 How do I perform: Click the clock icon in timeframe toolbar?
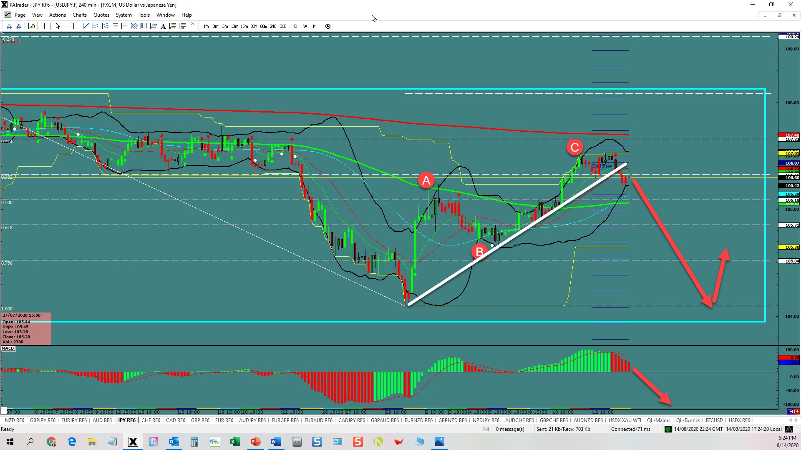pos(328,26)
